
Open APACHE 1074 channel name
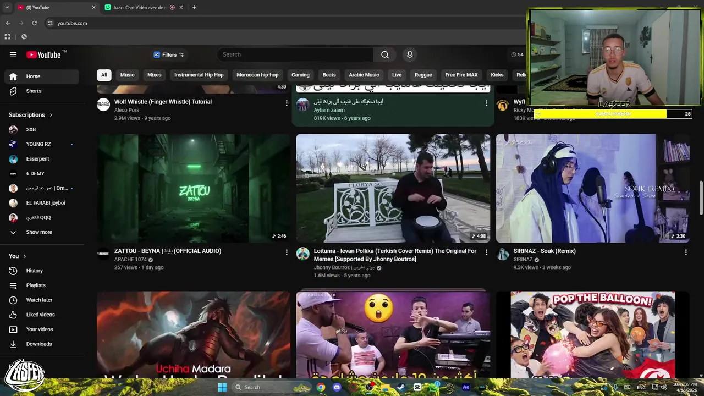[x=130, y=260]
